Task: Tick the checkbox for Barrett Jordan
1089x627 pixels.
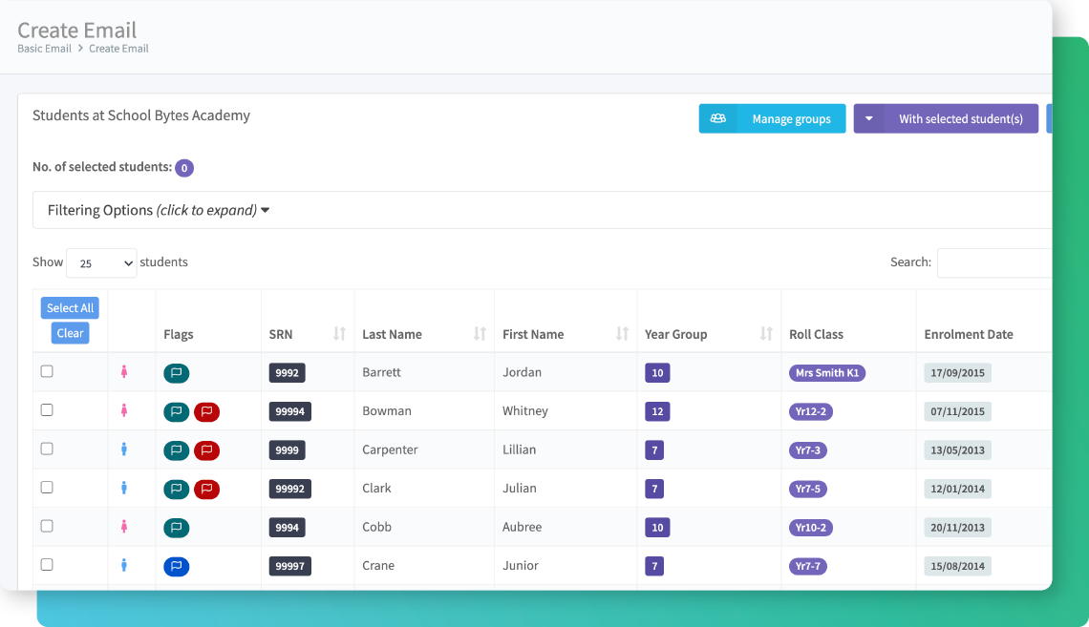Action: (x=47, y=371)
